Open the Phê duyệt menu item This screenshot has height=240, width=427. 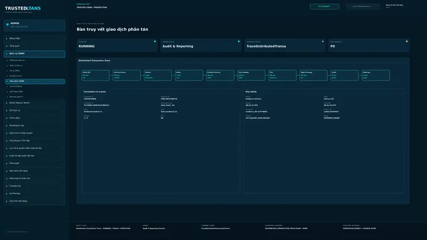[34, 164]
